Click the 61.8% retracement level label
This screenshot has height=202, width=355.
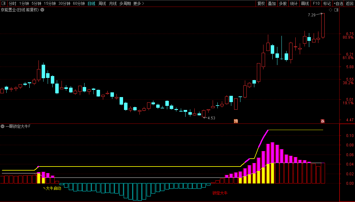348,58
